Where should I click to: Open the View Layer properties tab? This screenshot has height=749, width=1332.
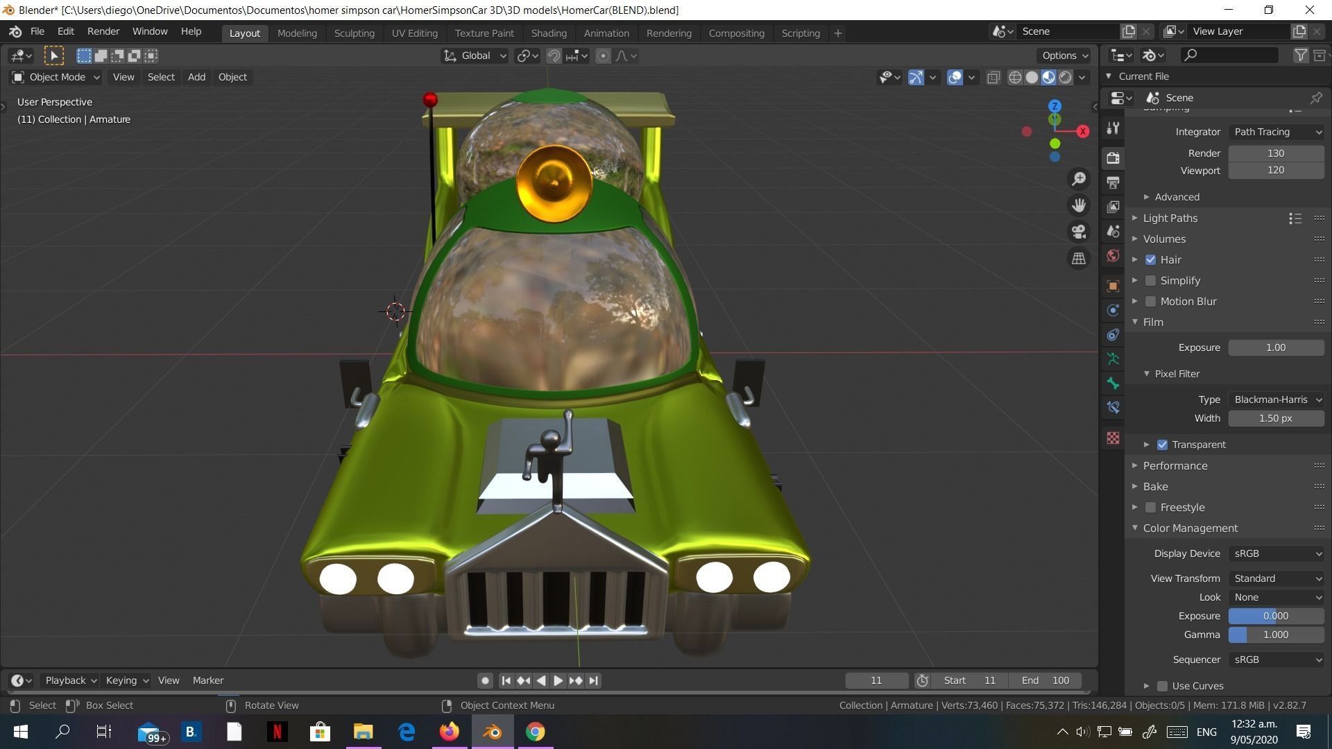point(1113,207)
